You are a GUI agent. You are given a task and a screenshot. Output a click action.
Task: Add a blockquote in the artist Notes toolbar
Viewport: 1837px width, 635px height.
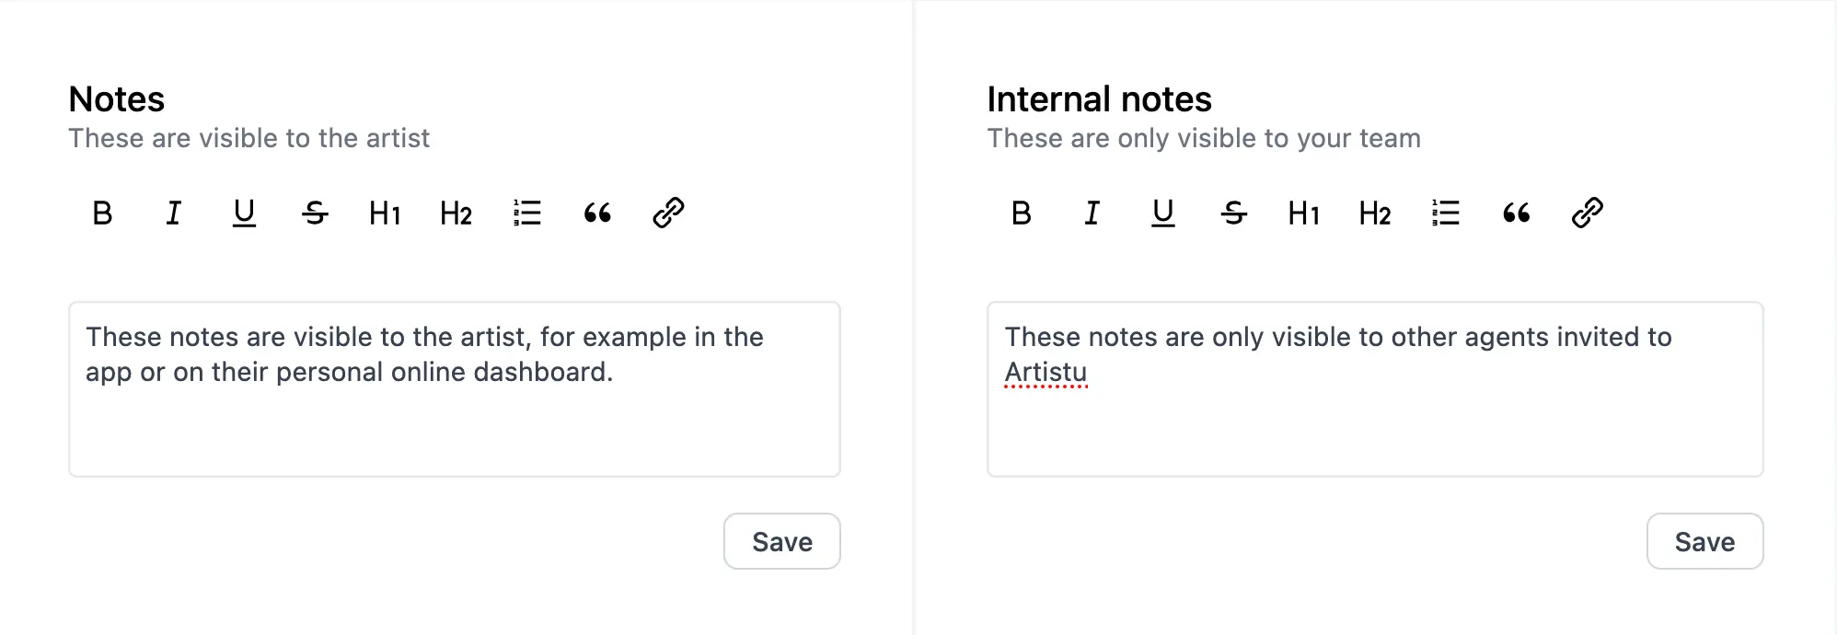tap(597, 214)
